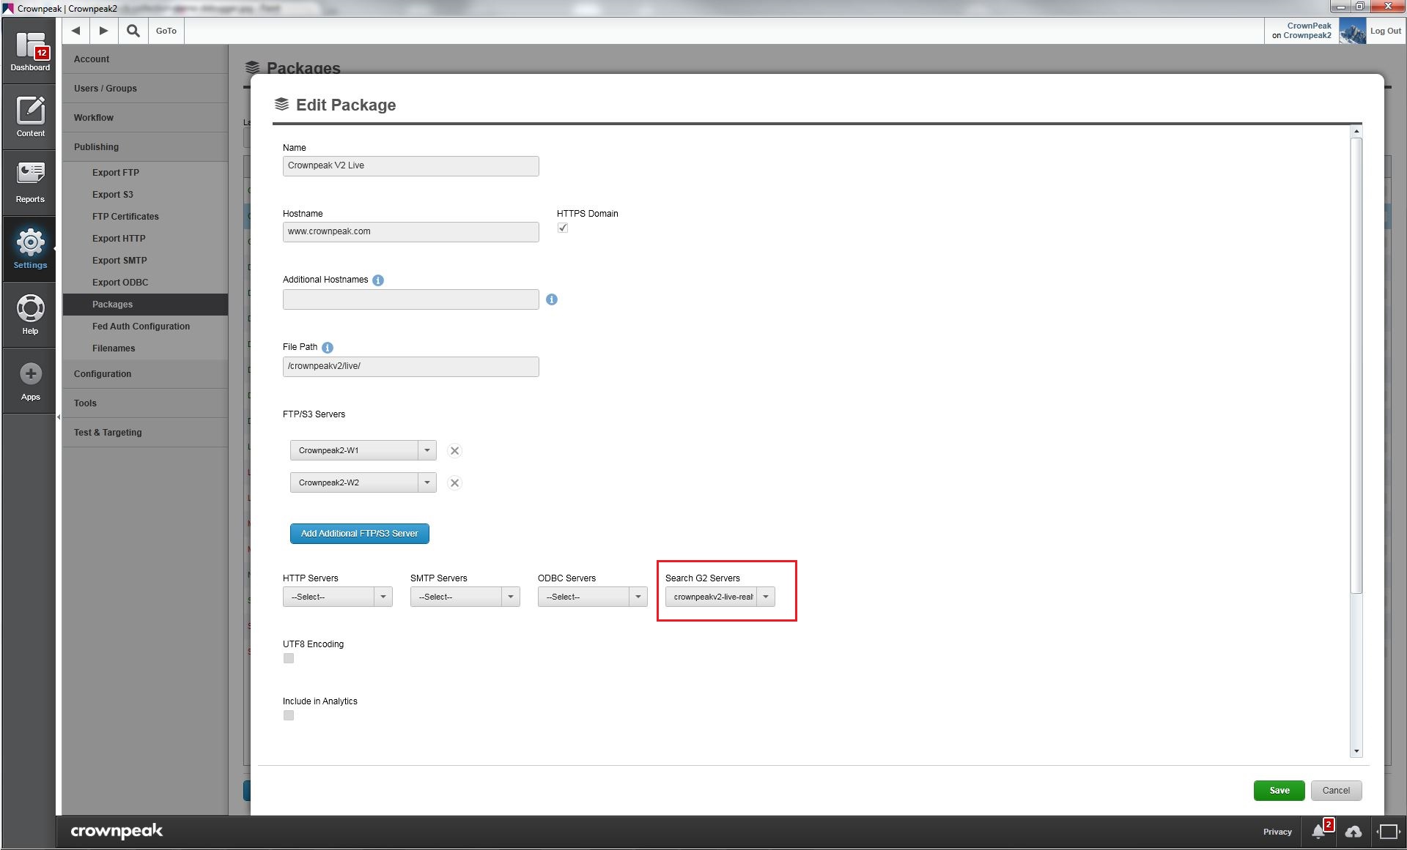Toggle the fullscreen frame icon
The width and height of the screenshot is (1407, 850).
(x=1388, y=832)
